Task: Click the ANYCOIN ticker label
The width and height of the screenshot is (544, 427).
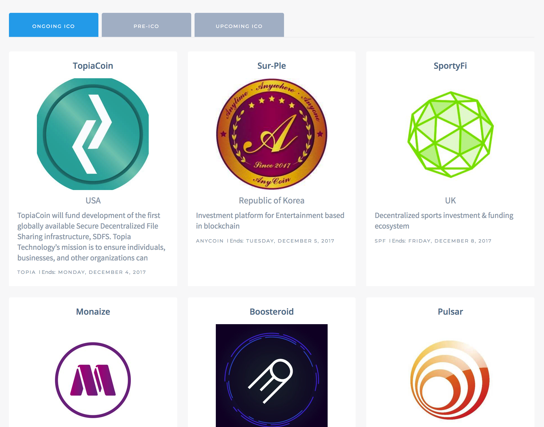Action: [209, 241]
